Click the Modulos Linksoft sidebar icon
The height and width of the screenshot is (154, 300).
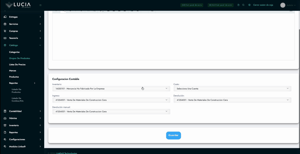coord(5,147)
